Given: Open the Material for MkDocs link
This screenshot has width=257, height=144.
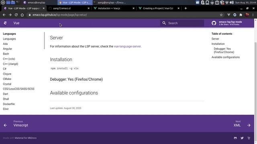Looking at the screenshot, I should coord(26,138).
